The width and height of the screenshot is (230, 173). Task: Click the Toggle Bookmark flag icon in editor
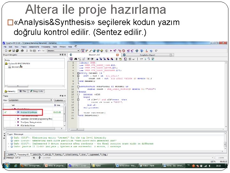coord(97,59)
